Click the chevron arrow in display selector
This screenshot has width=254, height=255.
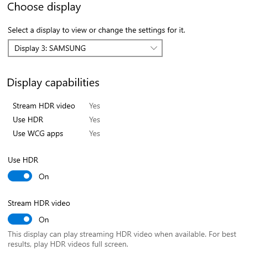154,48
